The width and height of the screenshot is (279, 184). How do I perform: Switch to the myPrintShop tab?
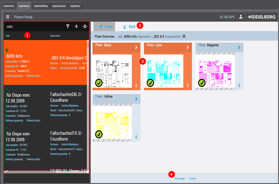click(x=41, y=6)
